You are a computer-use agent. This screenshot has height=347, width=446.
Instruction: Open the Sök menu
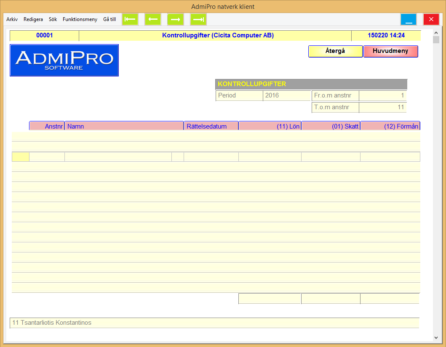pyautogui.click(x=53, y=19)
